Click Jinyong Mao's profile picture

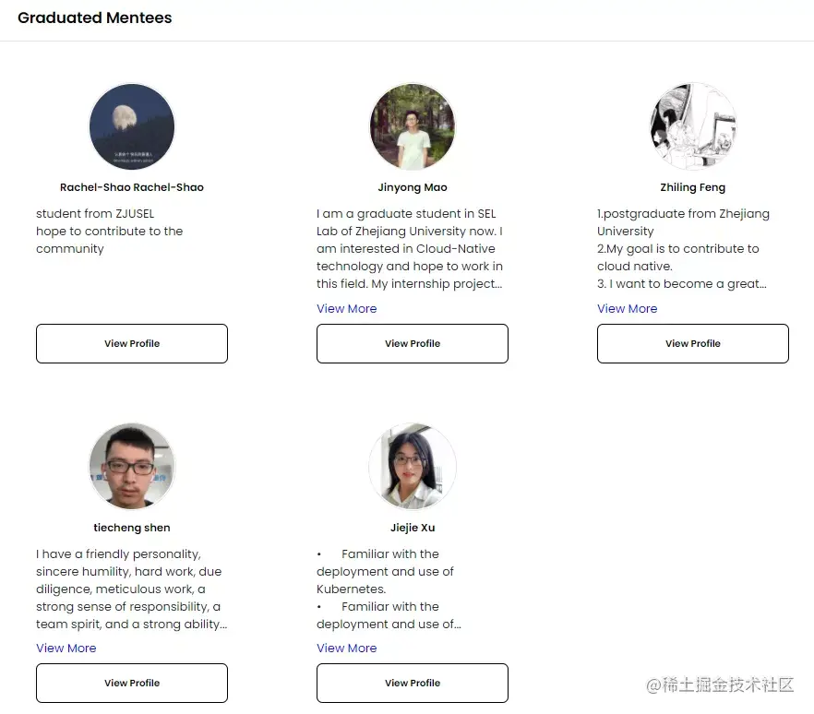tap(413, 127)
